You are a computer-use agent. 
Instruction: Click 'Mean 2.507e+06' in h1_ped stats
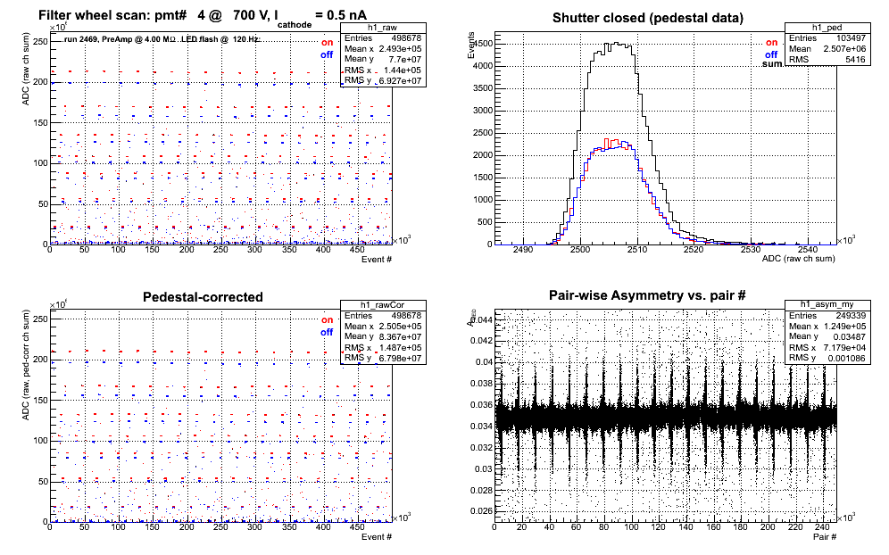[827, 49]
